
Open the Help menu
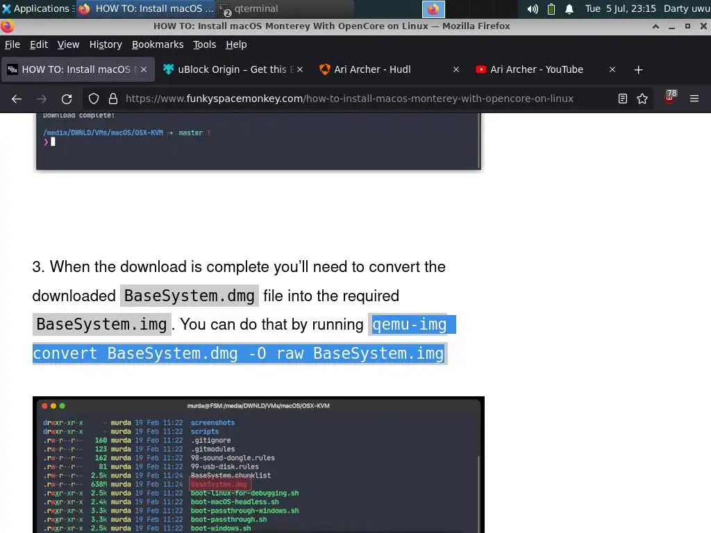click(x=236, y=44)
